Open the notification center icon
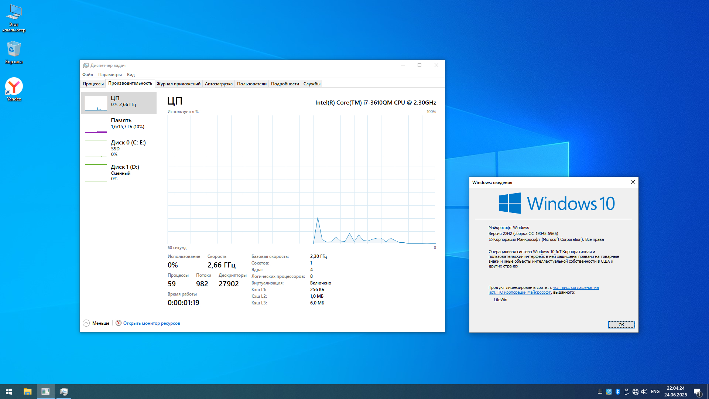The height and width of the screenshot is (399, 709). tap(697, 392)
